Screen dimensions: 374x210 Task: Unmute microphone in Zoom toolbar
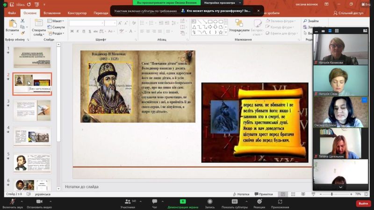(12, 202)
